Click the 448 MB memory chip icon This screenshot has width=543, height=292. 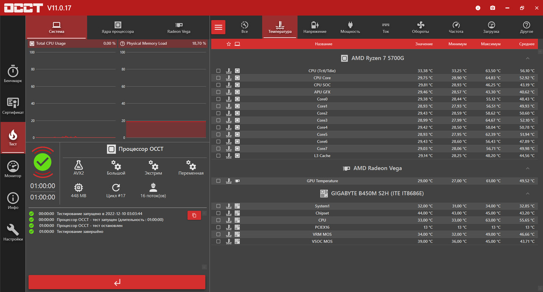78,188
